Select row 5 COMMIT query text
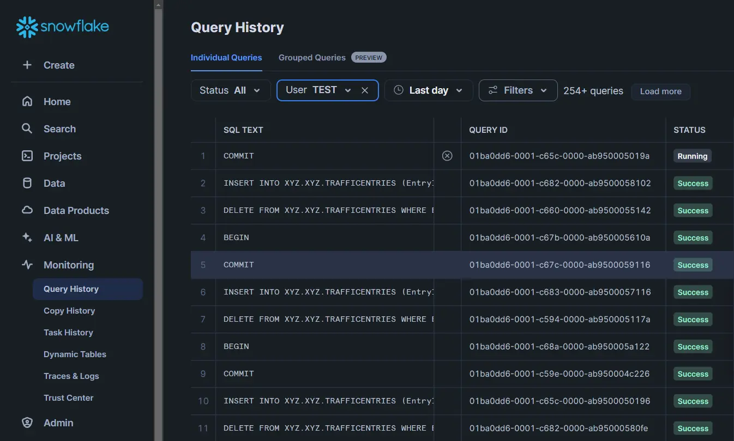Viewport: 734px width, 441px height. coord(239,265)
